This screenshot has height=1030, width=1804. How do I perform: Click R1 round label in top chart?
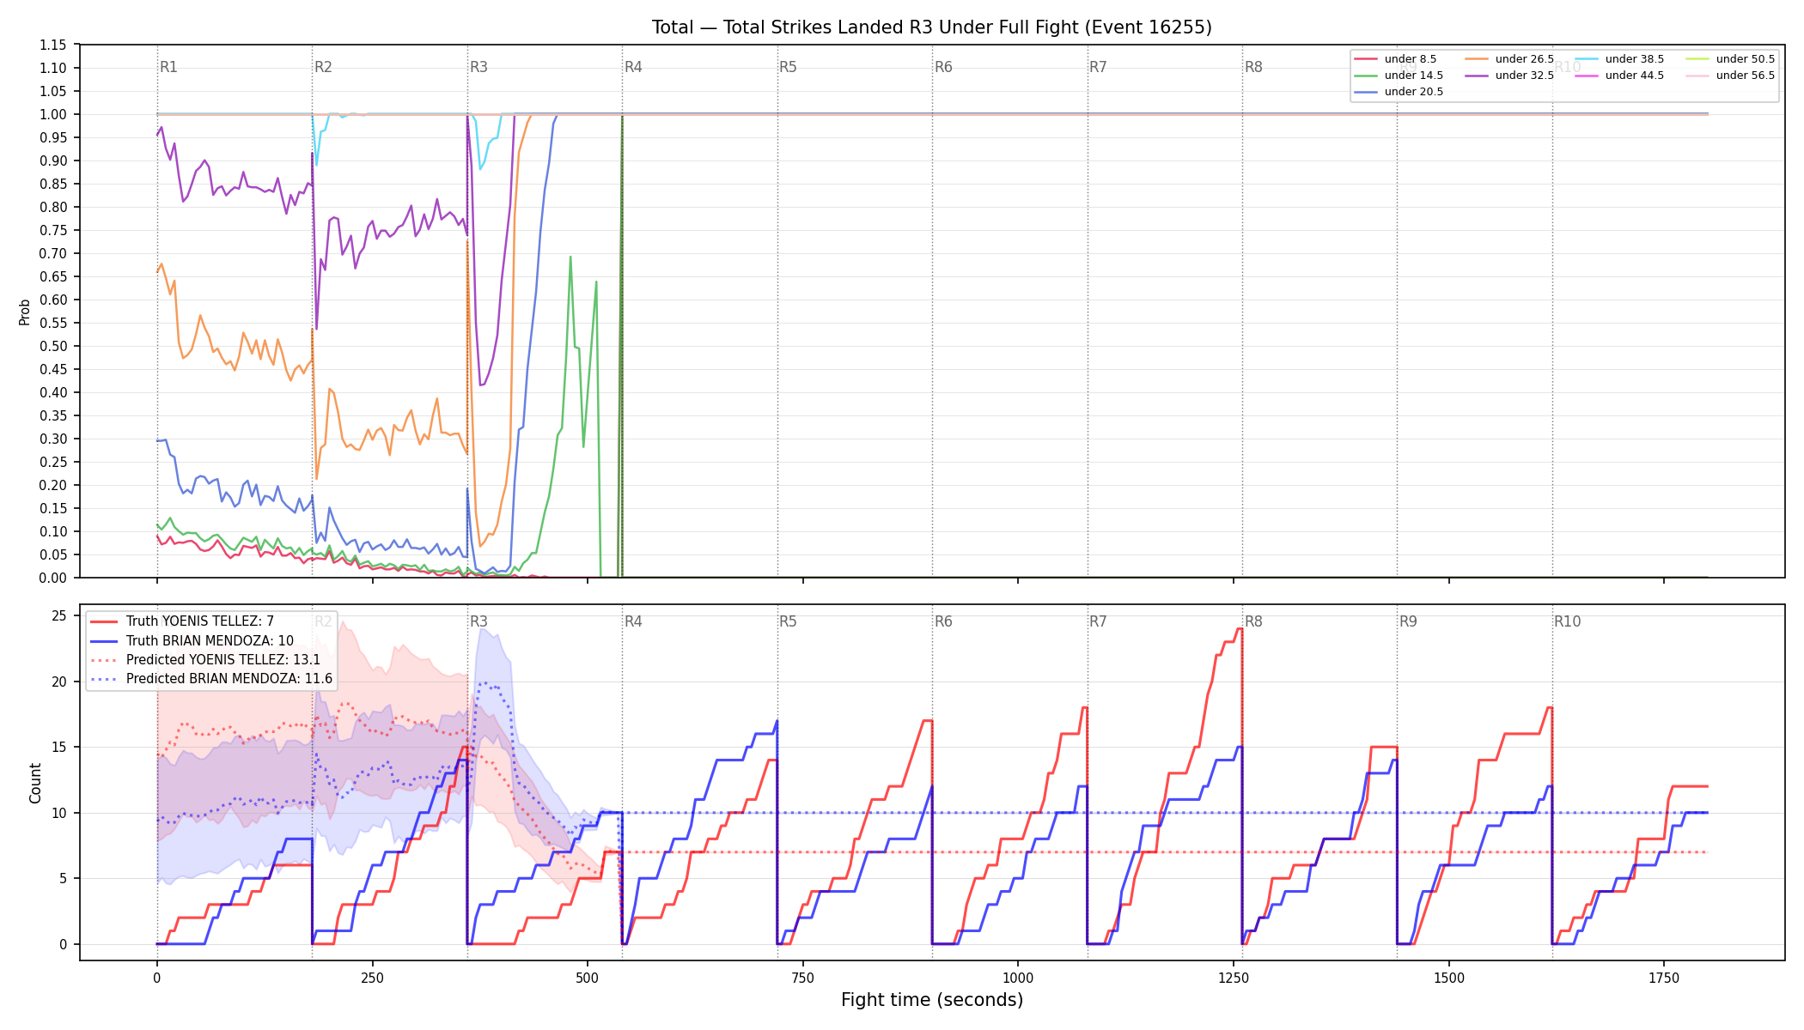point(168,67)
